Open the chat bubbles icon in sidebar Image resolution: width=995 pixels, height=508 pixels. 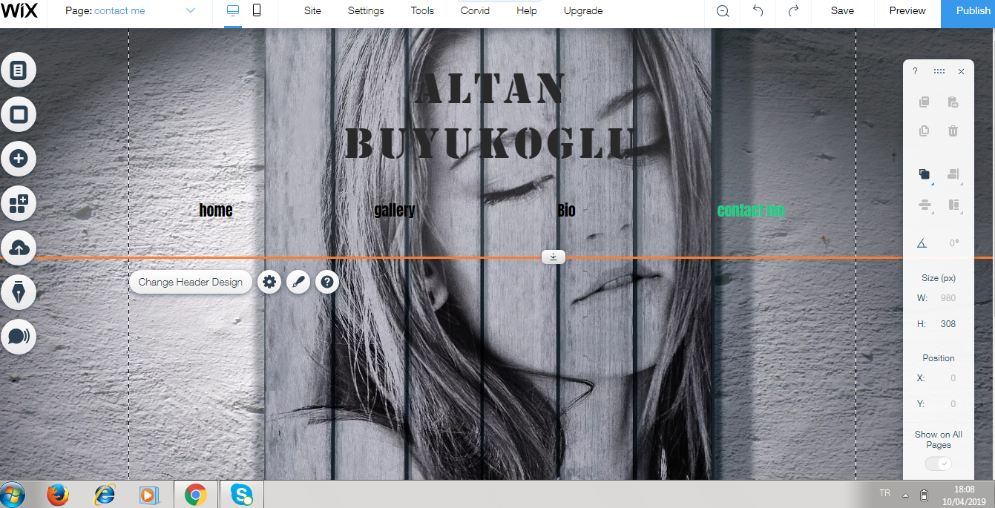(x=19, y=337)
